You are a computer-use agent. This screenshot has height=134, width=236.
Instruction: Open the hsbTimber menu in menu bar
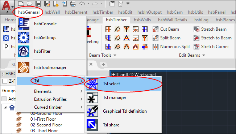point(103,12)
